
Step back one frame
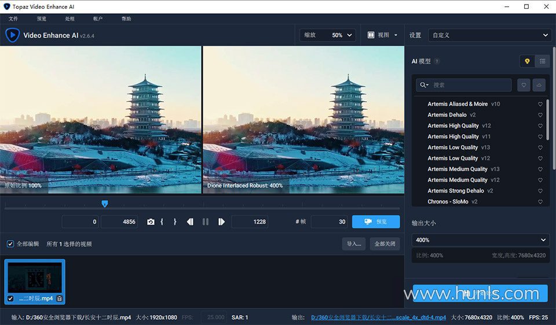(x=190, y=222)
